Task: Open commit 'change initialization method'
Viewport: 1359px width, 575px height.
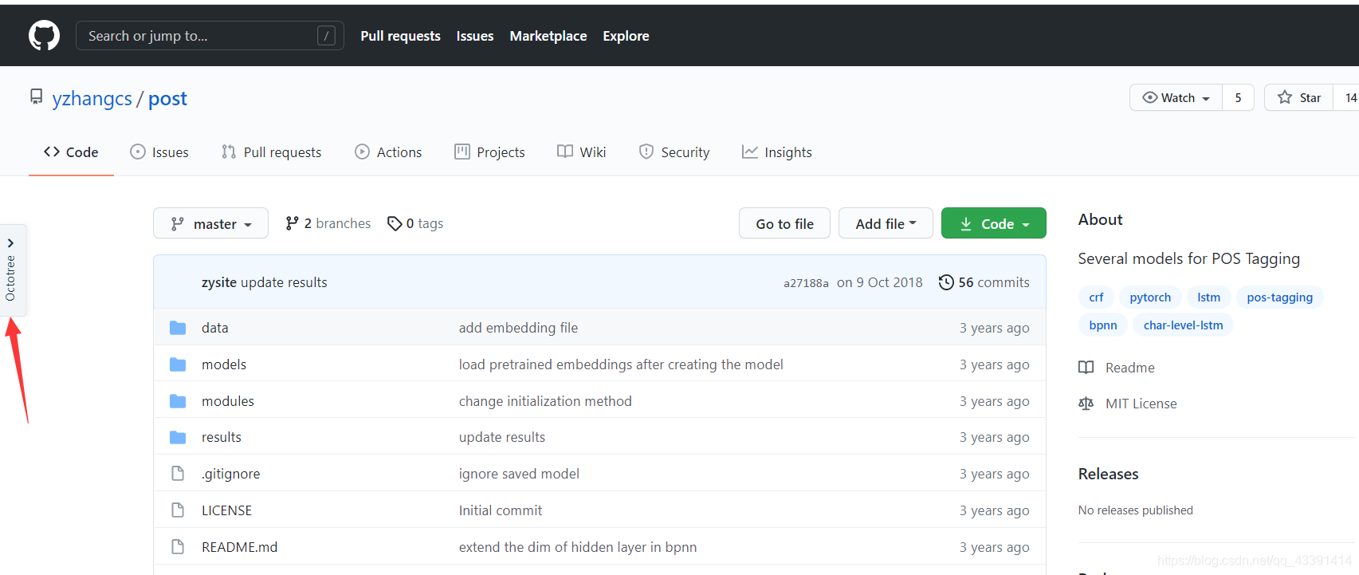Action: click(545, 401)
